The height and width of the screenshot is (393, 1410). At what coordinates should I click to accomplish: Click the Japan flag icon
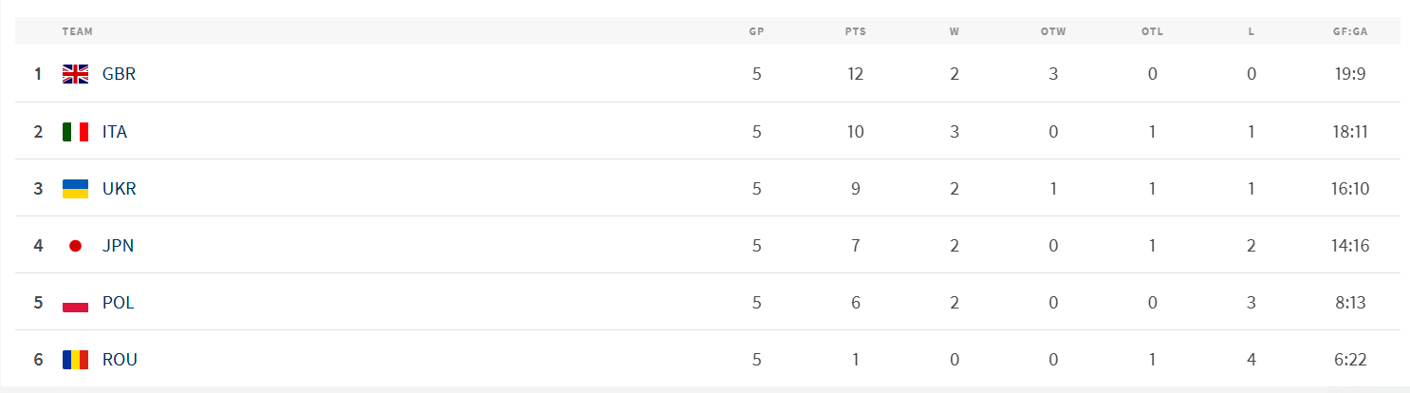coord(75,246)
